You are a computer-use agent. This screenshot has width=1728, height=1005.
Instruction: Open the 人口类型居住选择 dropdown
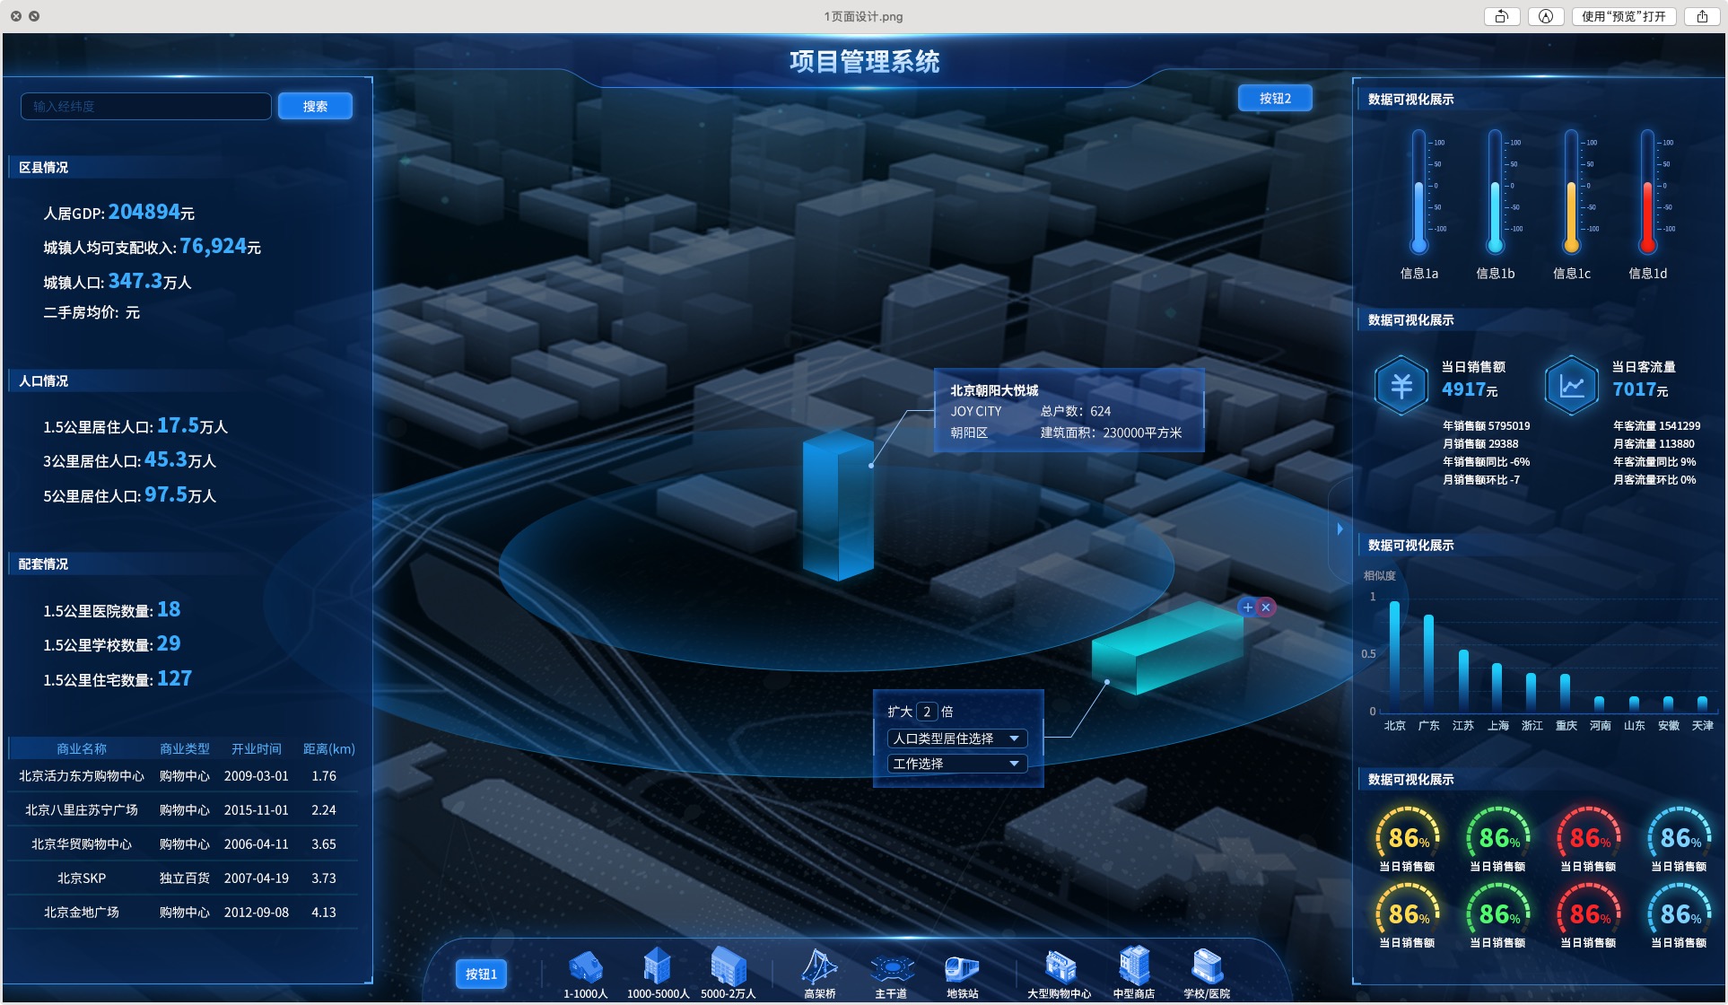pyautogui.click(x=956, y=738)
